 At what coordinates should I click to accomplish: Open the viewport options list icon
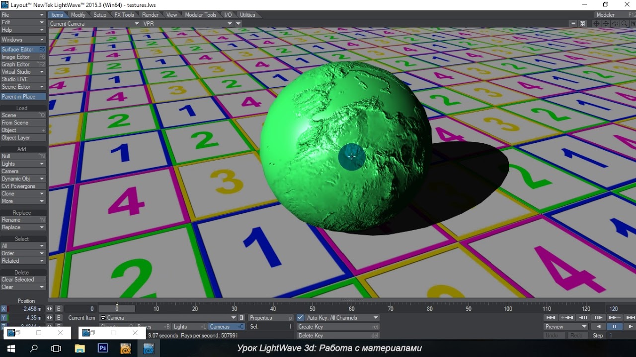coord(573,23)
